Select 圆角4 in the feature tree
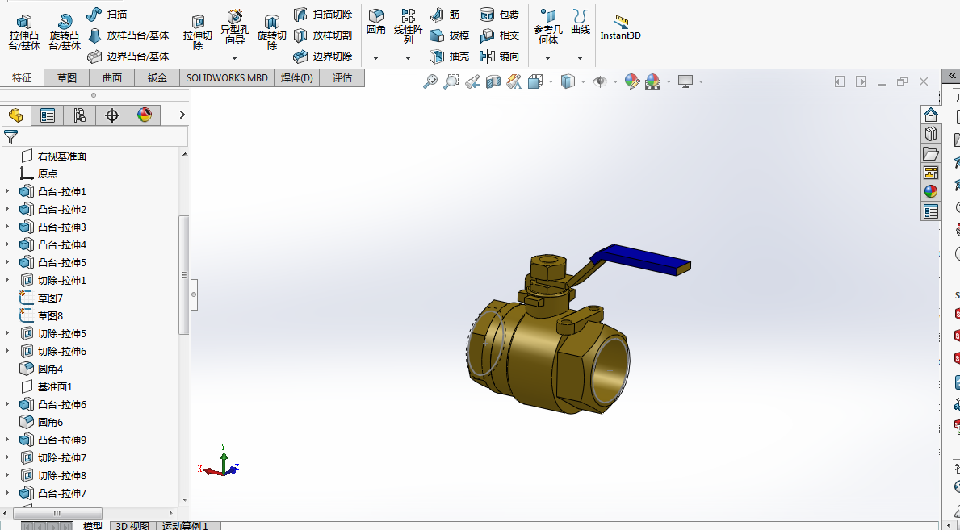The image size is (960, 530). 50,369
